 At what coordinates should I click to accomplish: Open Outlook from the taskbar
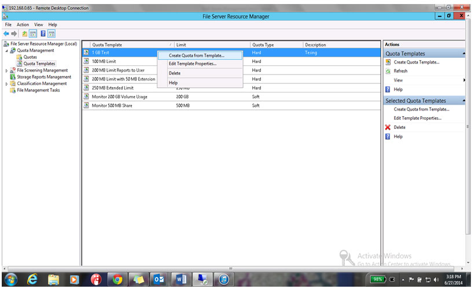pos(159,279)
